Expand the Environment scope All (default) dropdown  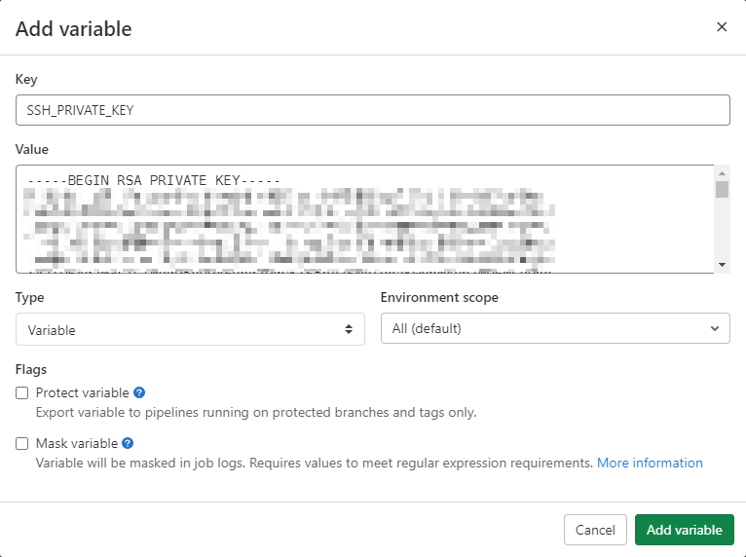pyautogui.click(x=555, y=328)
